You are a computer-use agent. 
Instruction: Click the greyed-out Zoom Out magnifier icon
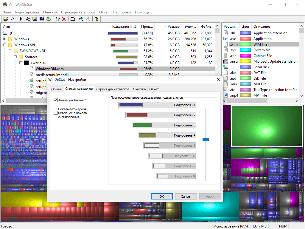tap(88, 19)
